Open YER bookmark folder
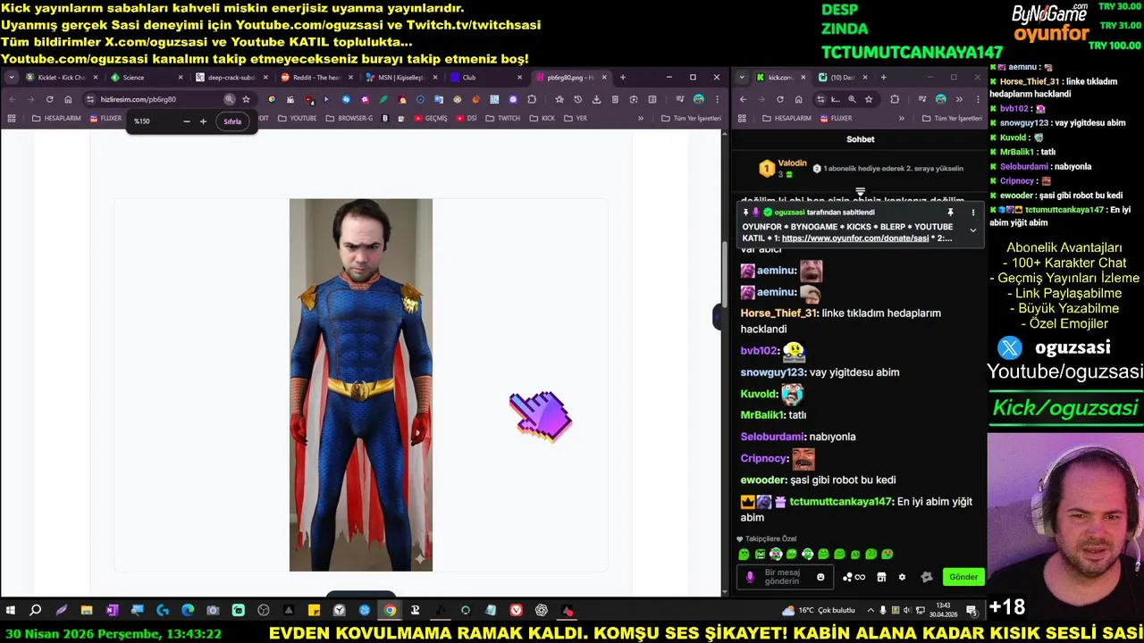This screenshot has width=1144, height=643. [576, 118]
